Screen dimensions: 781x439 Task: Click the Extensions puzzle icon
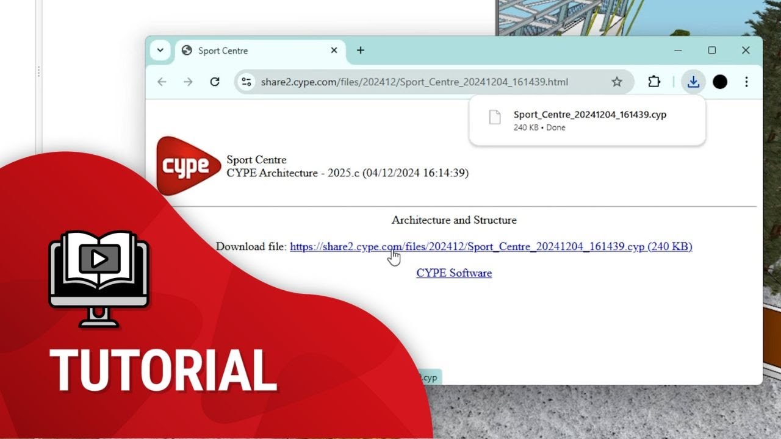click(x=653, y=81)
